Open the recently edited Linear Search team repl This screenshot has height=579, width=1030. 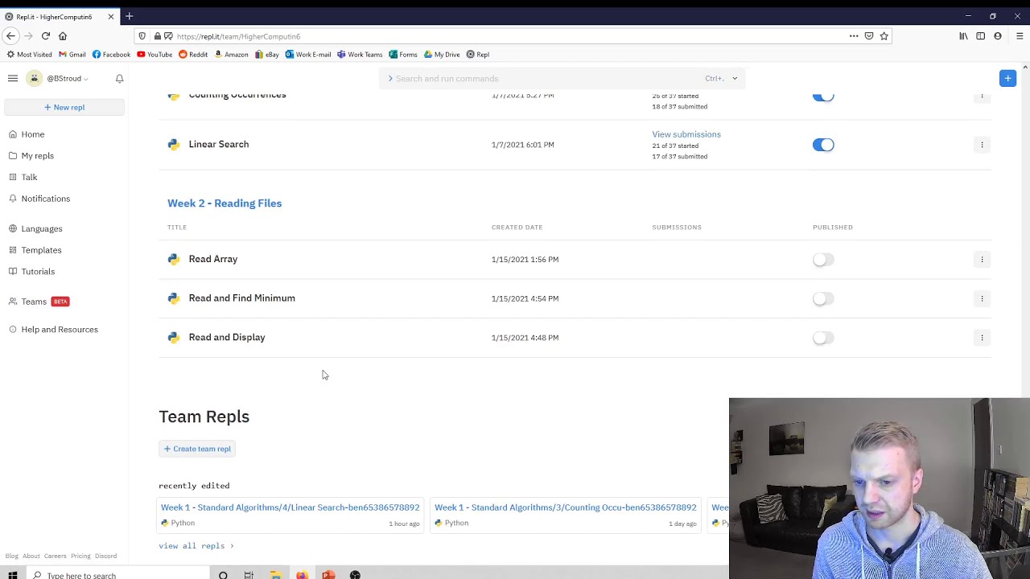[290, 507]
